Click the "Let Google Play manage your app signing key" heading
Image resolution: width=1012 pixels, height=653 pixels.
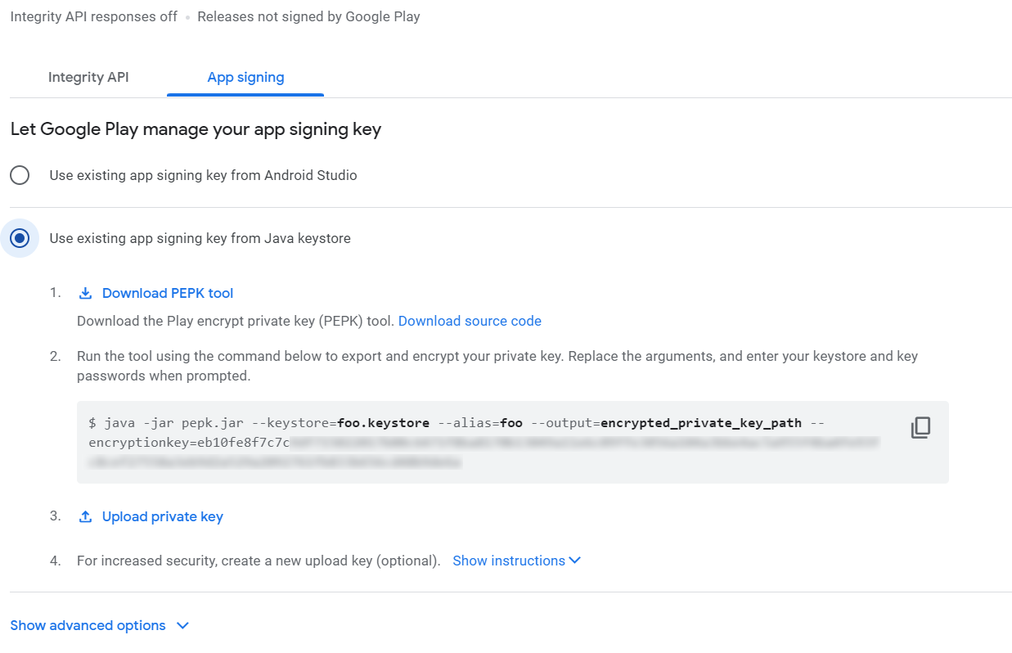point(196,128)
